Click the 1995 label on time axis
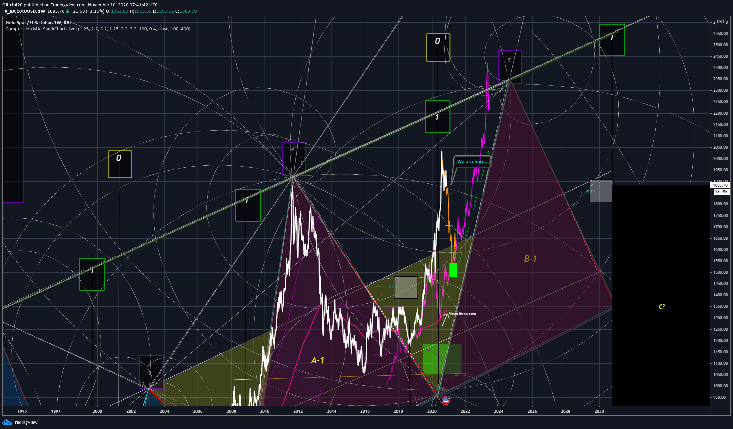 [x=22, y=411]
